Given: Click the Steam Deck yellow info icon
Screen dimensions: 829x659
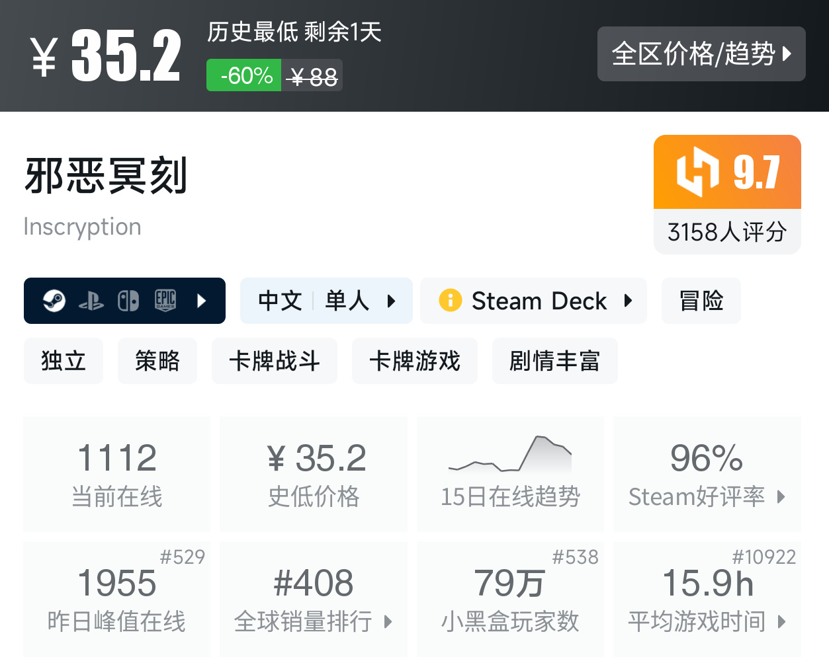Looking at the screenshot, I should click(x=451, y=301).
